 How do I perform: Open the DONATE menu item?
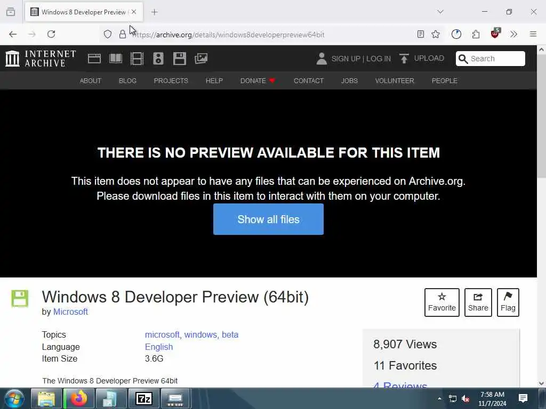coord(258,81)
